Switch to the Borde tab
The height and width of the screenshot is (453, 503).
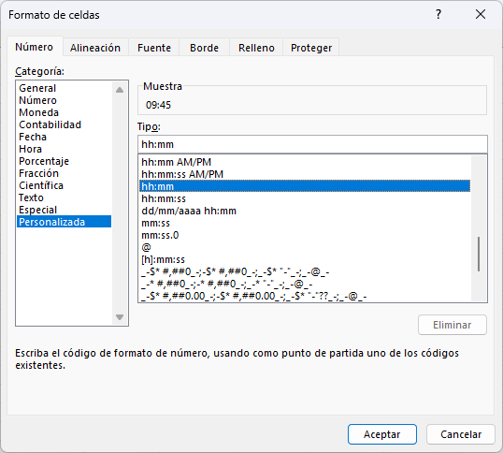click(204, 48)
